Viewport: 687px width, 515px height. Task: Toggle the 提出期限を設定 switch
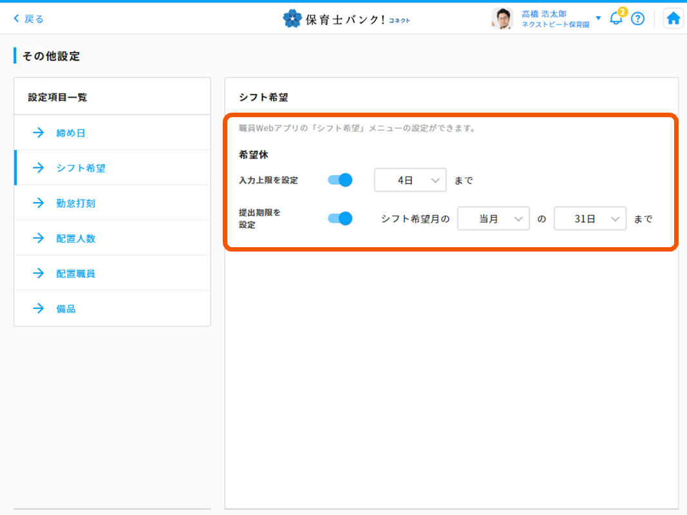[340, 219]
